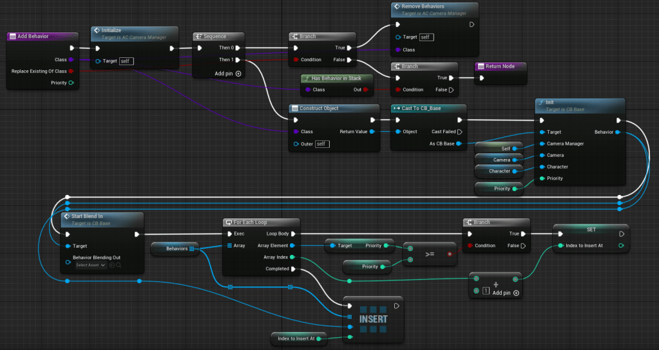659x350 pixels.
Task: Click the Class pin on Add Behavior node
Action: click(x=71, y=60)
